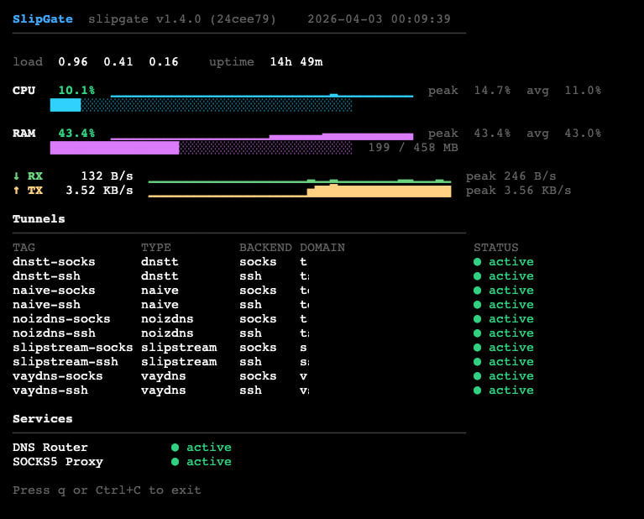This screenshot has width=644, height=519.
Task: Select the slipstream-ssh tunnel tag
Action: point(65,362)
